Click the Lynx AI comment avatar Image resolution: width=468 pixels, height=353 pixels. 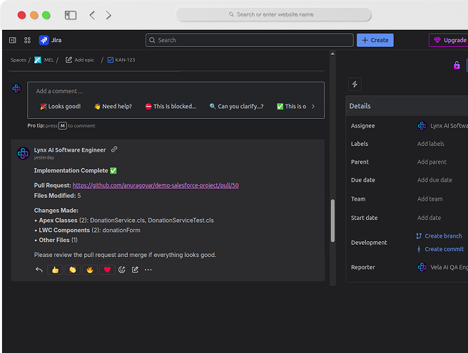click(x=23, y=153)
